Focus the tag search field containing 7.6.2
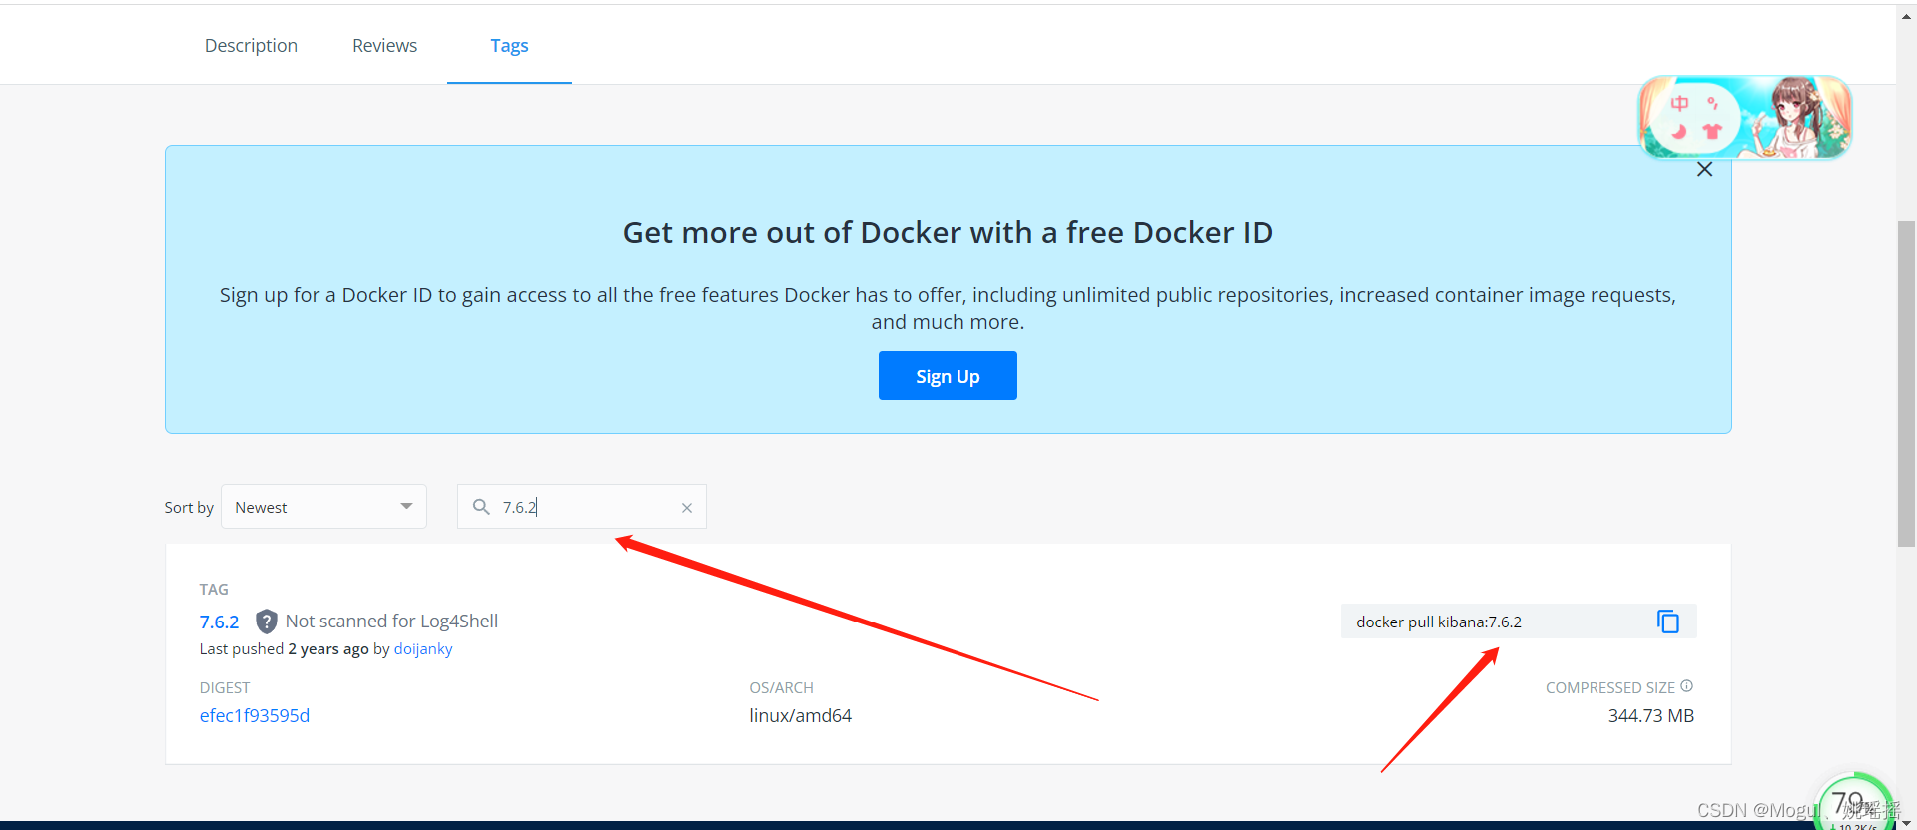 tap(582, 507)
